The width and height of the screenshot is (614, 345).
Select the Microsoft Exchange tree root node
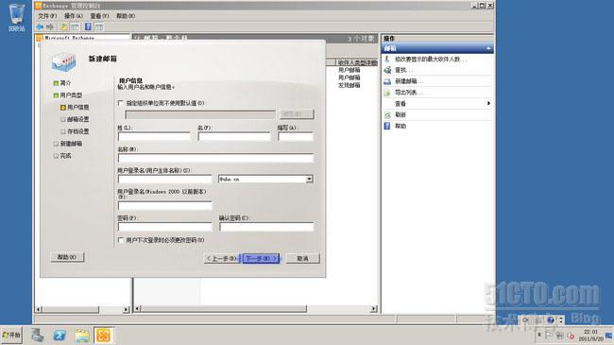(x=70, y=38)
